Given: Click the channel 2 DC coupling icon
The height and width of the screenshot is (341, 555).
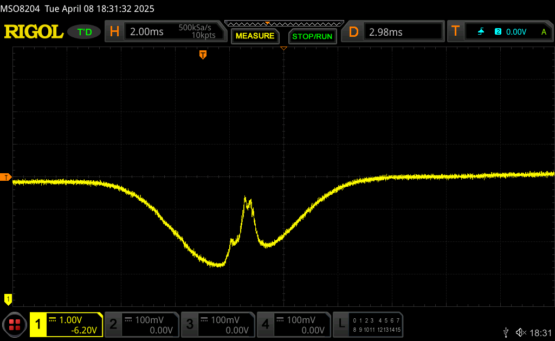Looking at the screenshot, I should pyautogui.click(x=128, y=319).
